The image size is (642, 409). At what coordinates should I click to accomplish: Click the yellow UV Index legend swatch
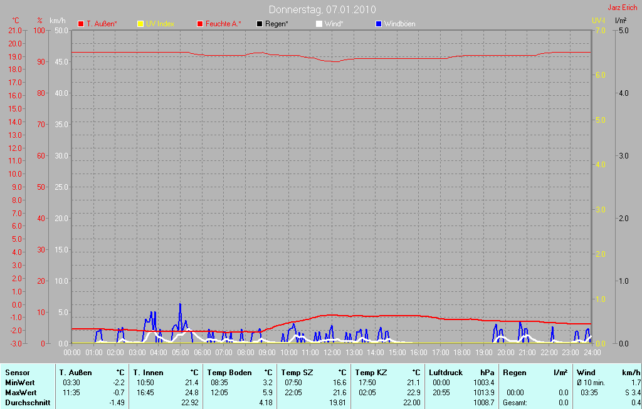[140, 24]
